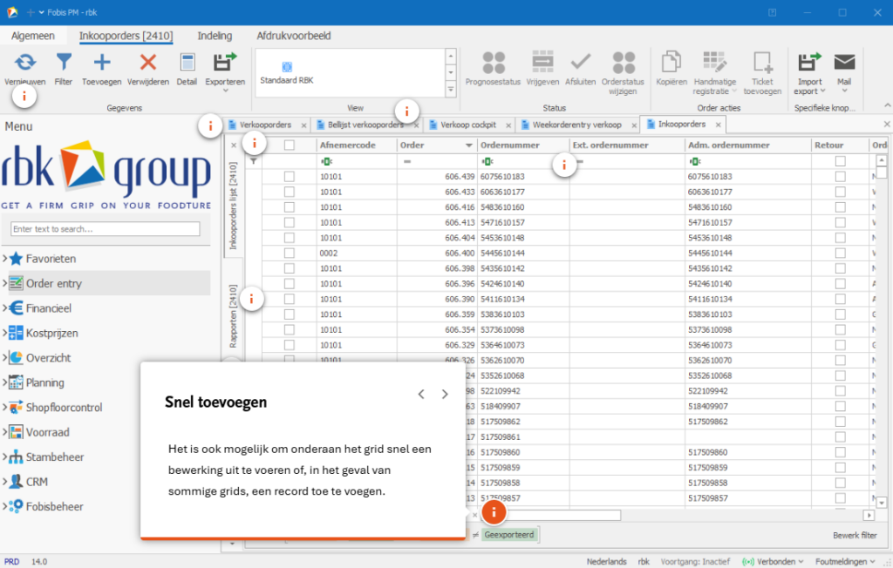Toggle the Retour checkbox in filter row
This screenshot has width=893, height=568.
click(840, 161)
